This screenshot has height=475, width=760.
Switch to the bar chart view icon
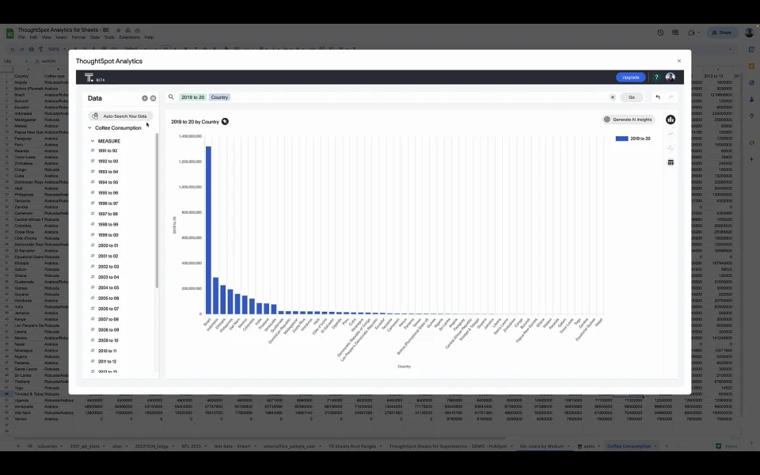[671, 120]
